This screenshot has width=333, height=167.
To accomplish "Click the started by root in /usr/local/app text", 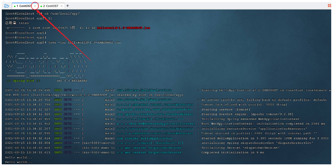I will click(150, 95).
